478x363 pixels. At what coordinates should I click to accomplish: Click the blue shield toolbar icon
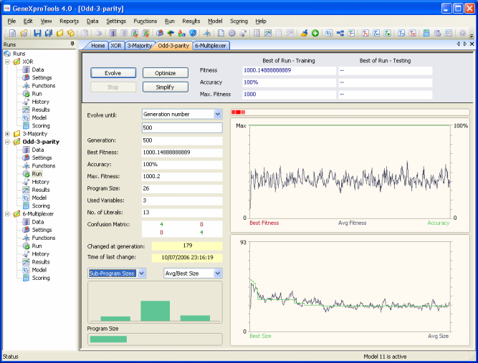pos(193,33)
